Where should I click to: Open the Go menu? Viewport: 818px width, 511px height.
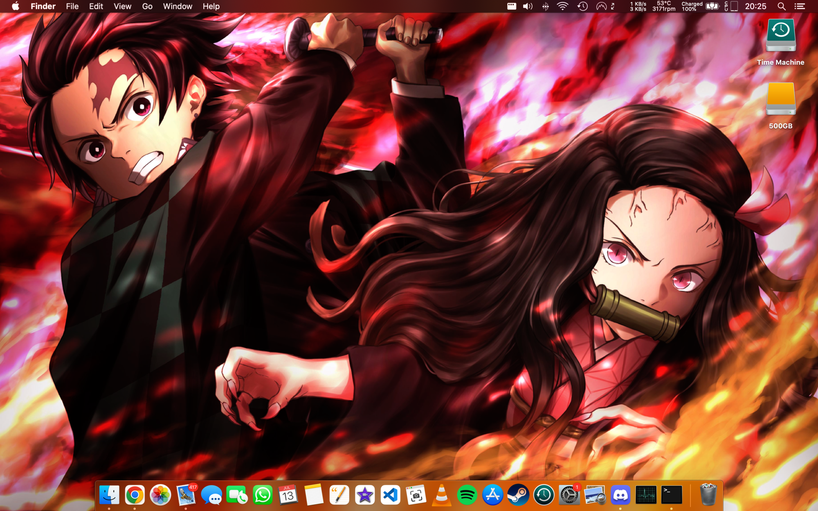[x=147, y=6]
